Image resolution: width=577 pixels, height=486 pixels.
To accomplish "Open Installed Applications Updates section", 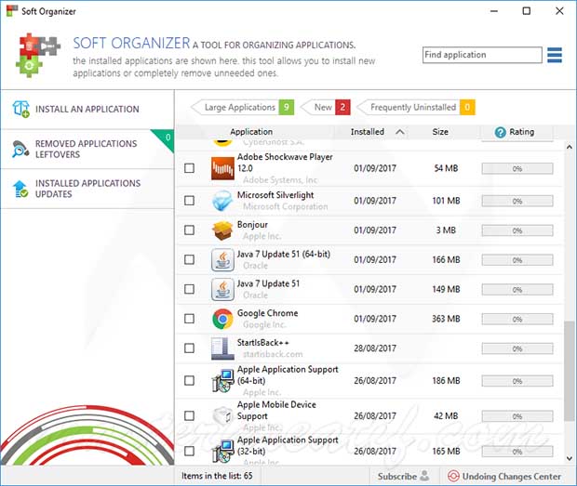I will (87, 189).
